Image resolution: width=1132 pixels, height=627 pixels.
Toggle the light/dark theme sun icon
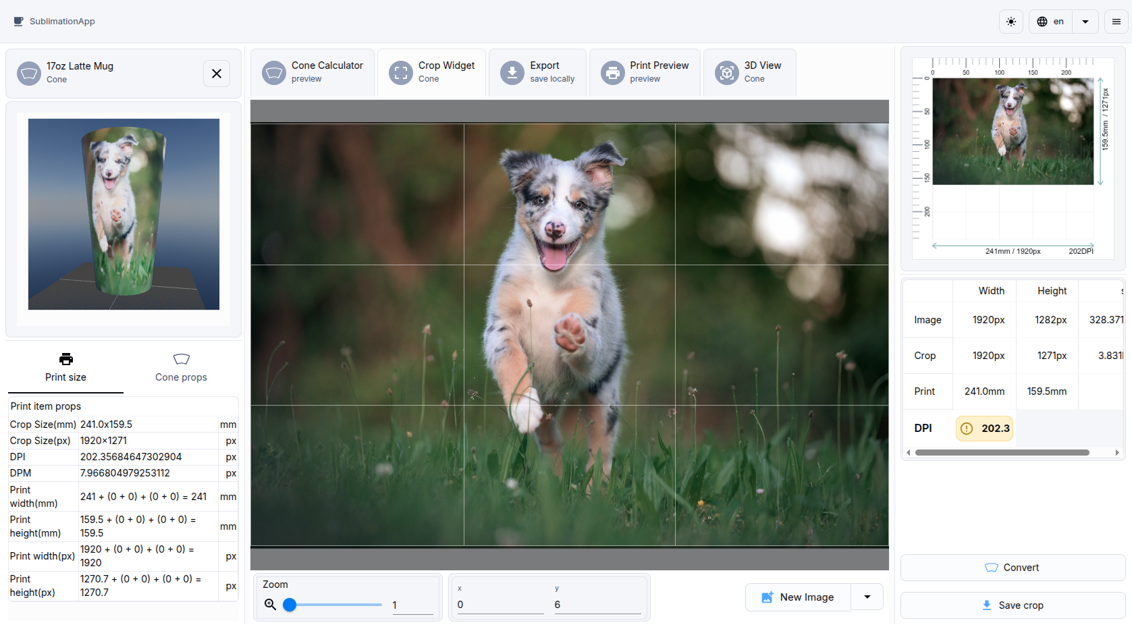pyautogui.click(x=1010, y=22)
